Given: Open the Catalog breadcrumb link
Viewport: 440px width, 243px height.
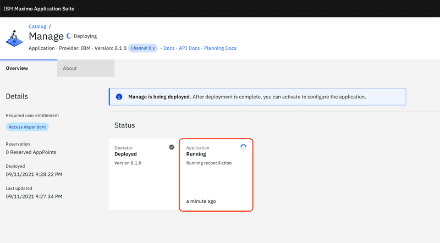Looking at the screenshot, I should pos(37,26).
